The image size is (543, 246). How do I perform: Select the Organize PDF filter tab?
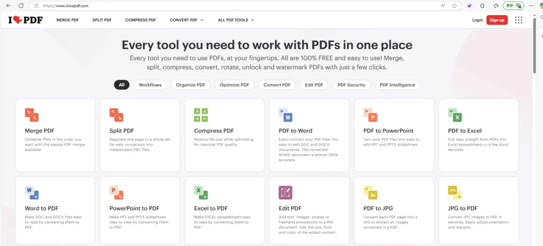tap(191, 85)
